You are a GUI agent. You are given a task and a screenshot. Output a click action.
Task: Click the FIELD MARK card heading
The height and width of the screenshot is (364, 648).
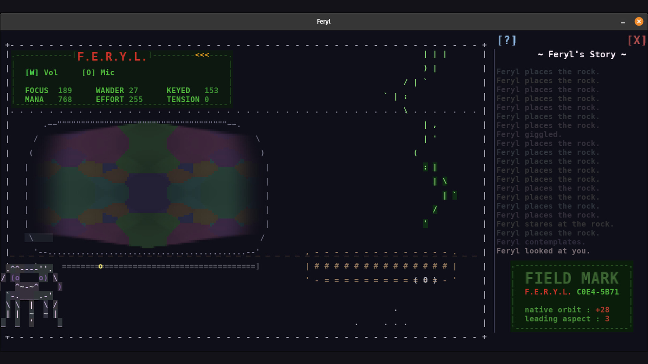point(571,278)
